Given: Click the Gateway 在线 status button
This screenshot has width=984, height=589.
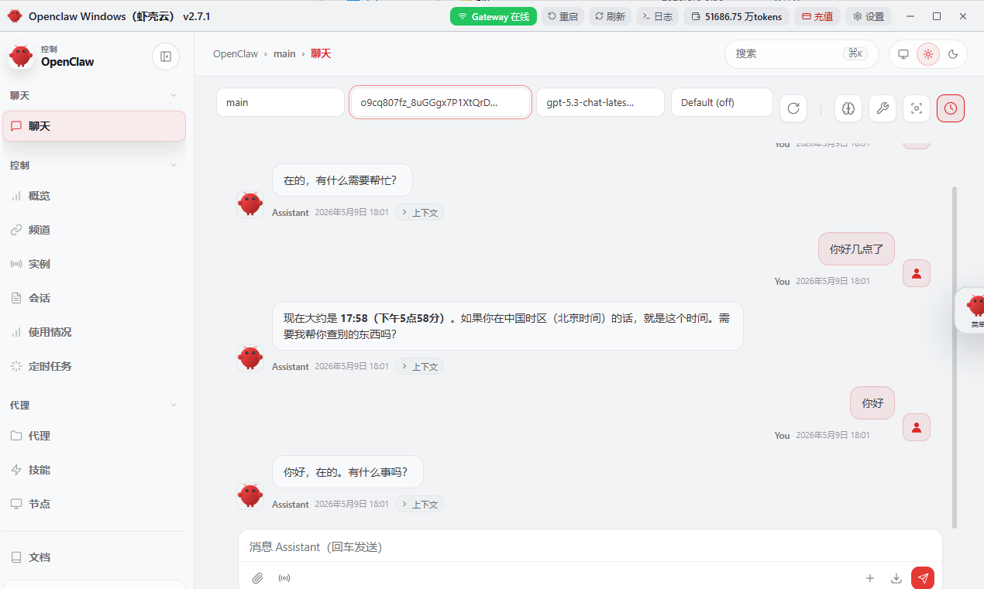Looking at the screenshot, I should [x=494, y=16].
